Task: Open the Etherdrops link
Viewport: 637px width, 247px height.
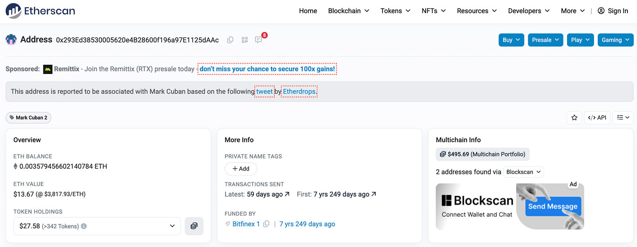Action: pyautogui.click(x=299, y=92)
